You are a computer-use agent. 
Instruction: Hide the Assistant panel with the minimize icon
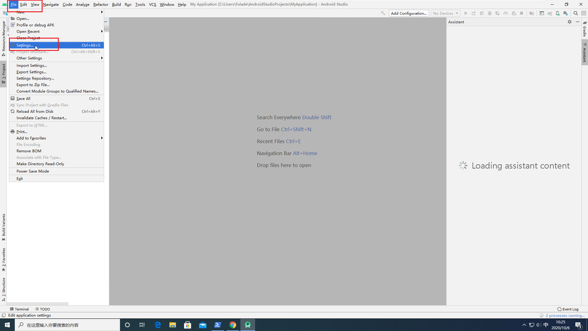578,22
